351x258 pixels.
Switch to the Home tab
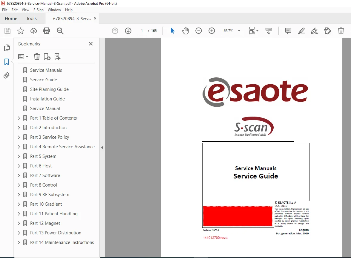point(11,18)
